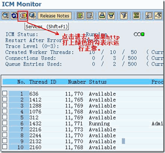Click the Connections Used label
Viewport: 165px width, 153px height.
(x=30, y=58)
